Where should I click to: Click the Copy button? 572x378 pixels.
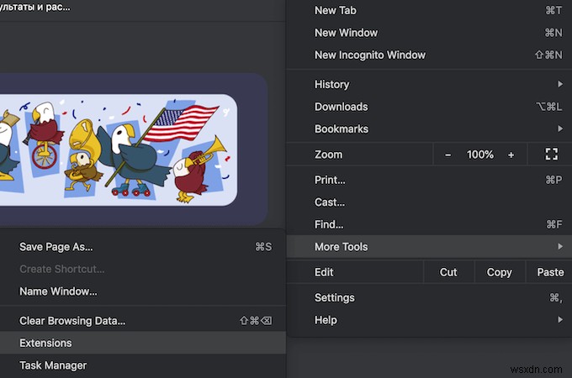(499, 272)
